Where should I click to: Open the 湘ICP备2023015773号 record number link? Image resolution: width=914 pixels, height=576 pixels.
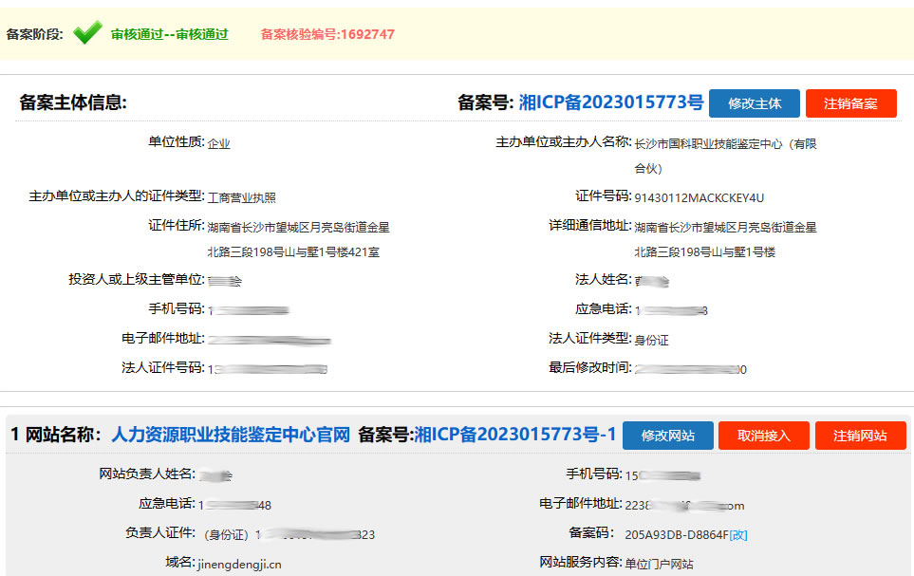611,102
